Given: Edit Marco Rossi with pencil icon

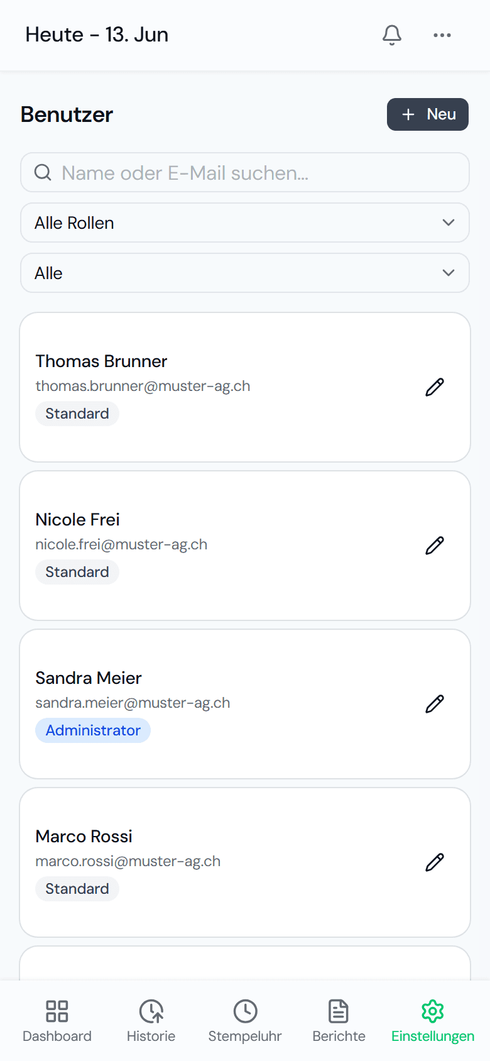Looking at the screenshot, I should pyautogui.click(x=435, y=862).
